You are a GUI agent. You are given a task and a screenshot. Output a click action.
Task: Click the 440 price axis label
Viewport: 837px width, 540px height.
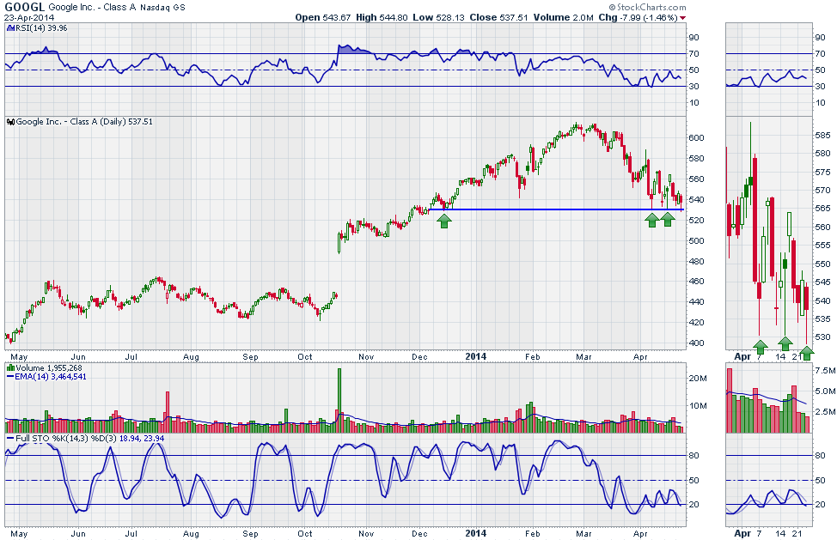coord(696,301)
